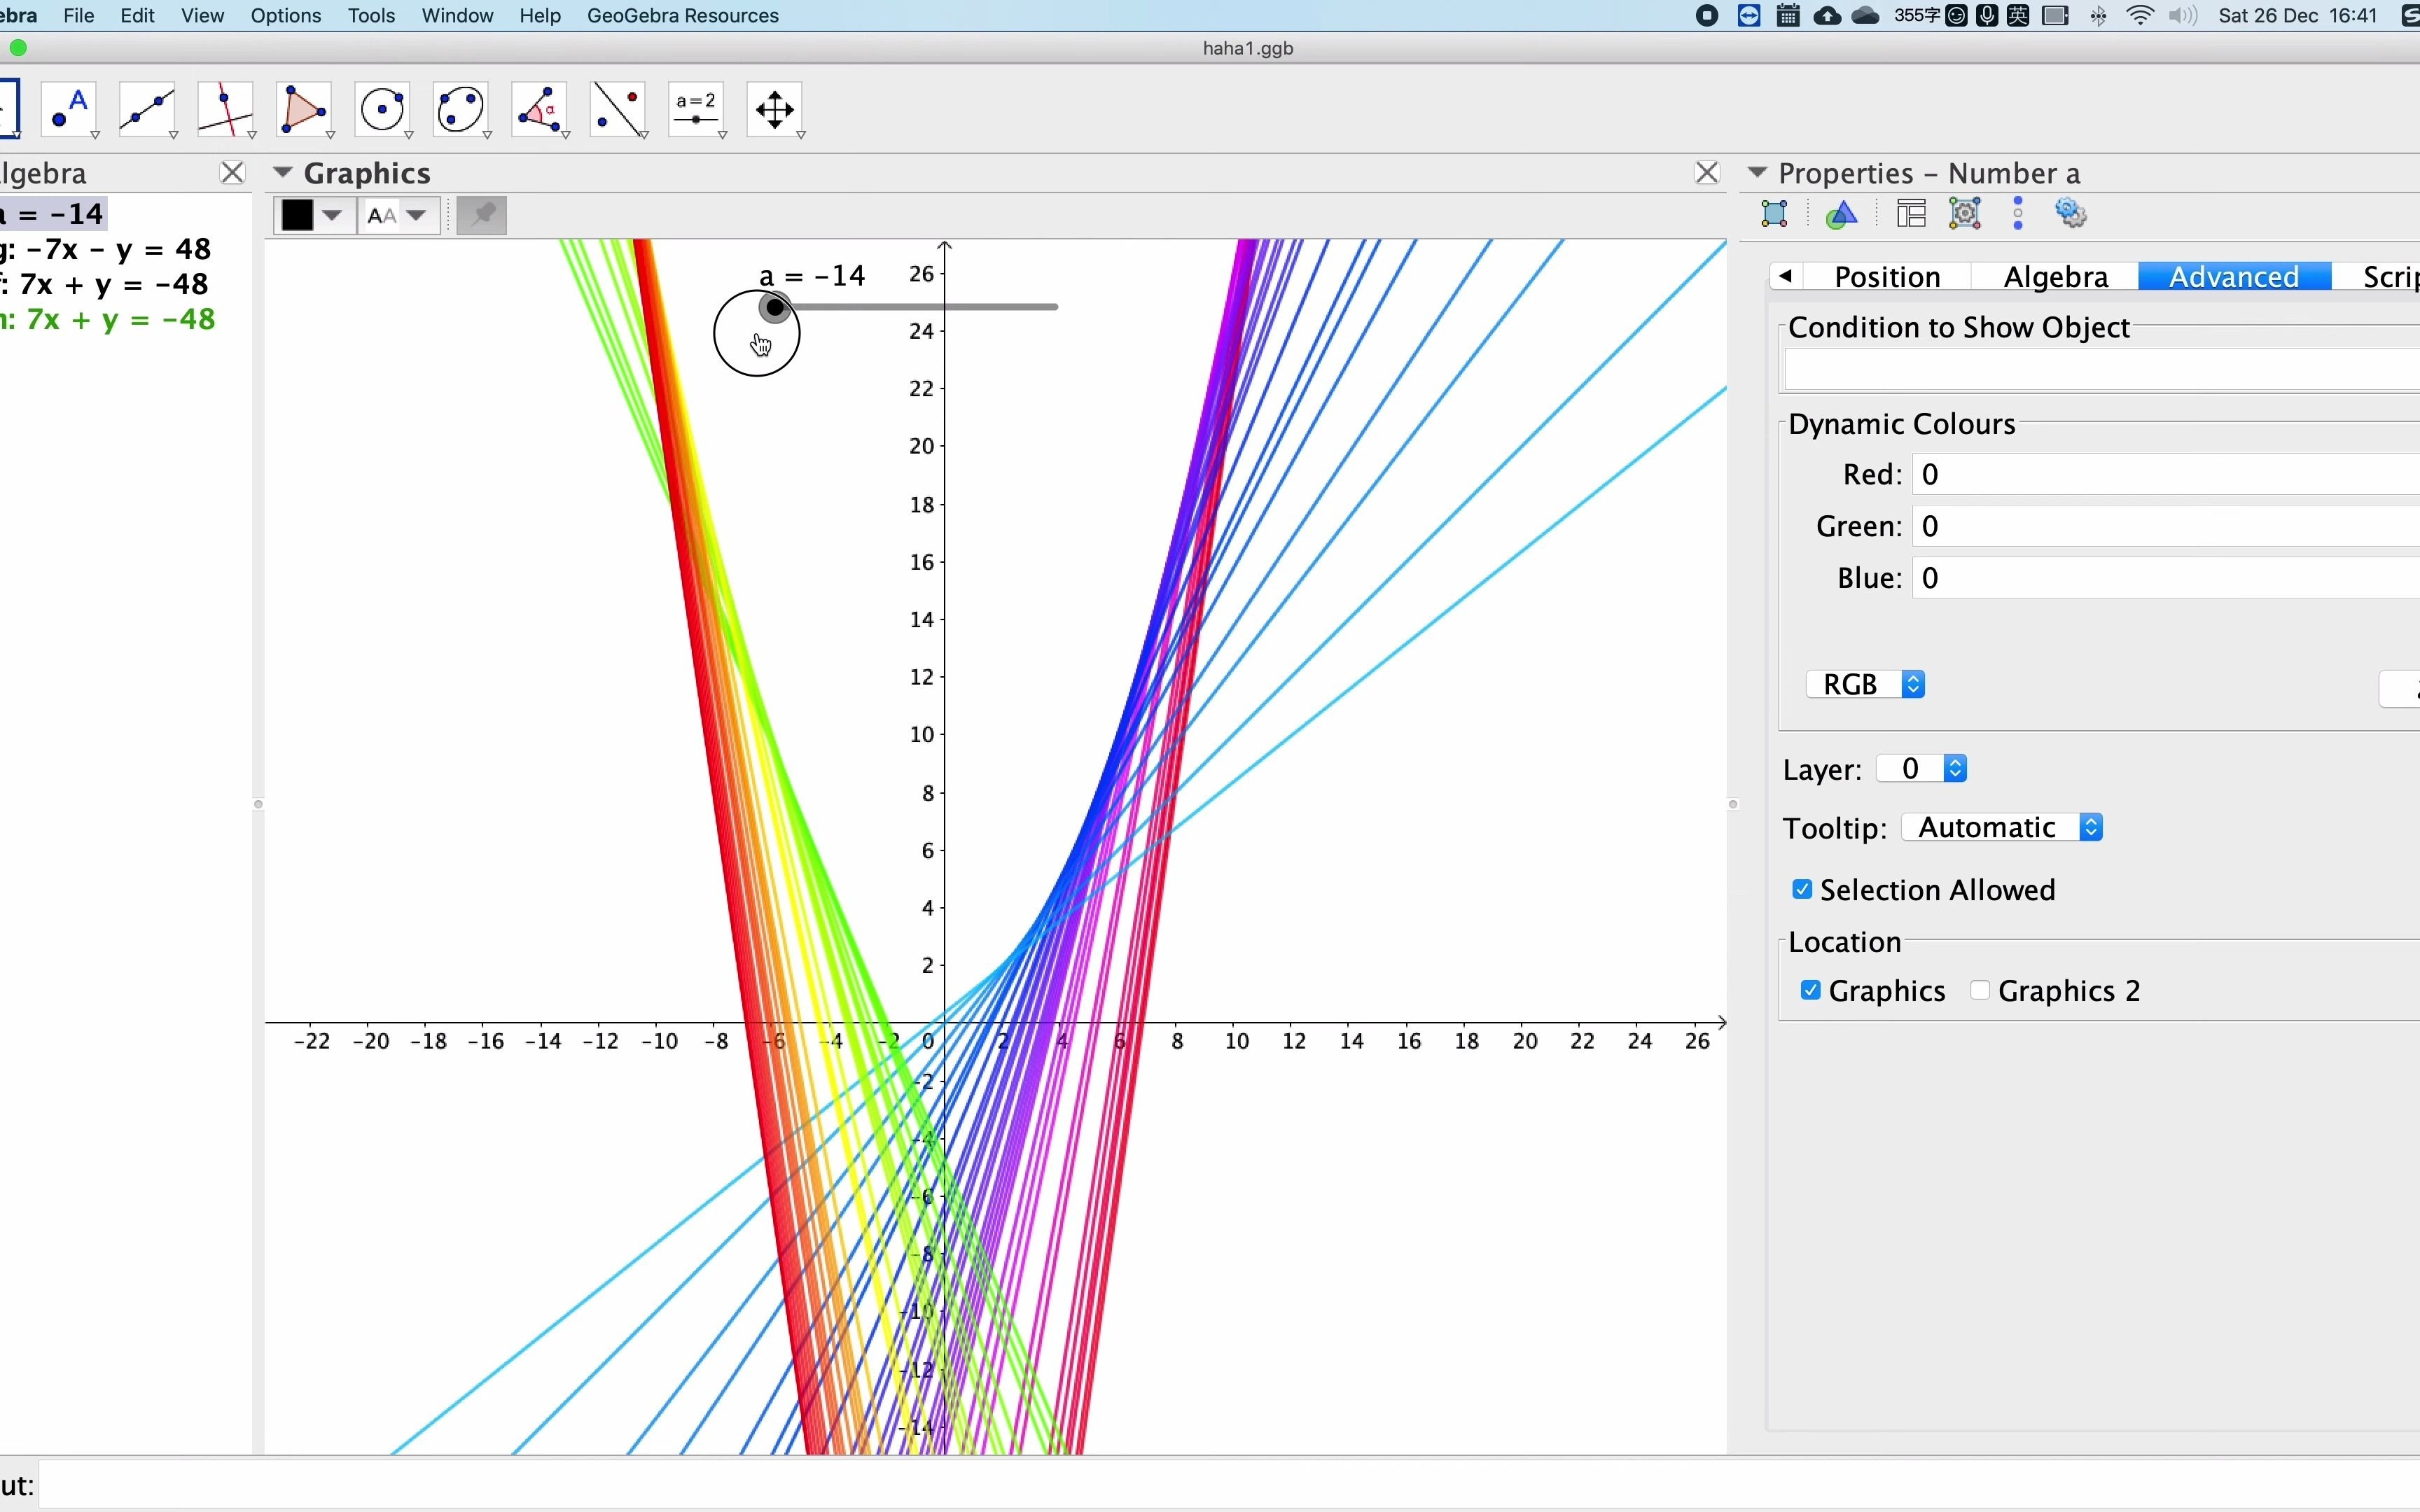Viewport: 2420px width, 1512px height.
Task: Collapse the Graphics panel header
Action: 283,172
